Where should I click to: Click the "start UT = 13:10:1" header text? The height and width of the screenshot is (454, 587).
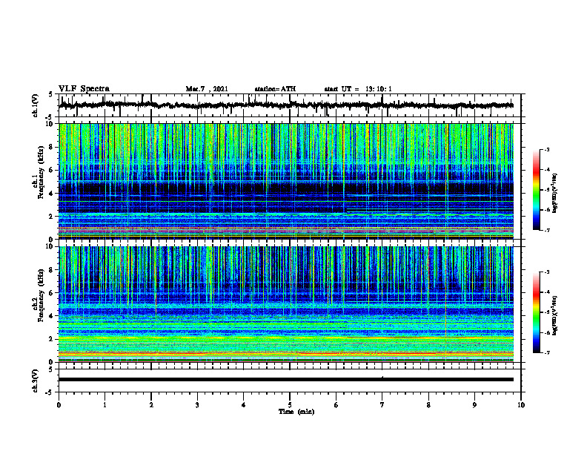(358, 89)
